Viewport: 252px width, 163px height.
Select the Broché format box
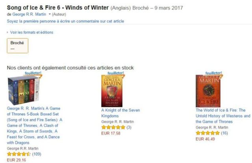point(18,46)
